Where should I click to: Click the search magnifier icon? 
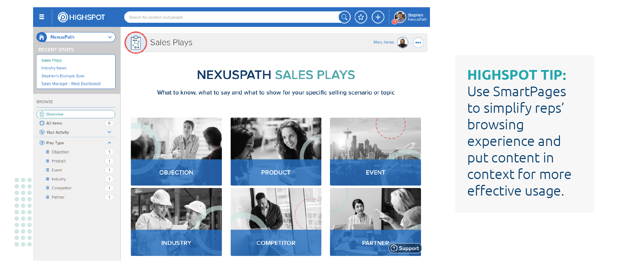coord(344,17)
